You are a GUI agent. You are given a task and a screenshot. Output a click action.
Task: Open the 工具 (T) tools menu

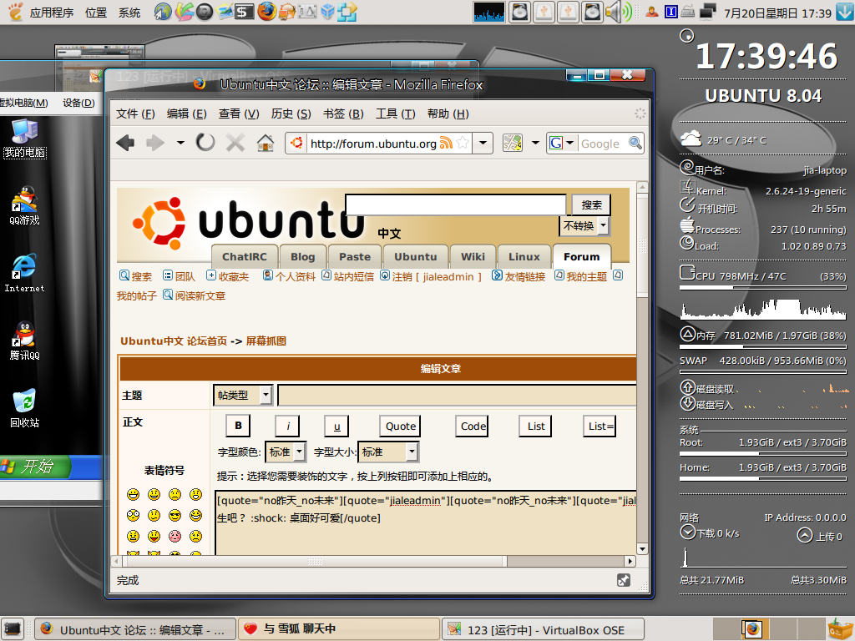(395, 114)
